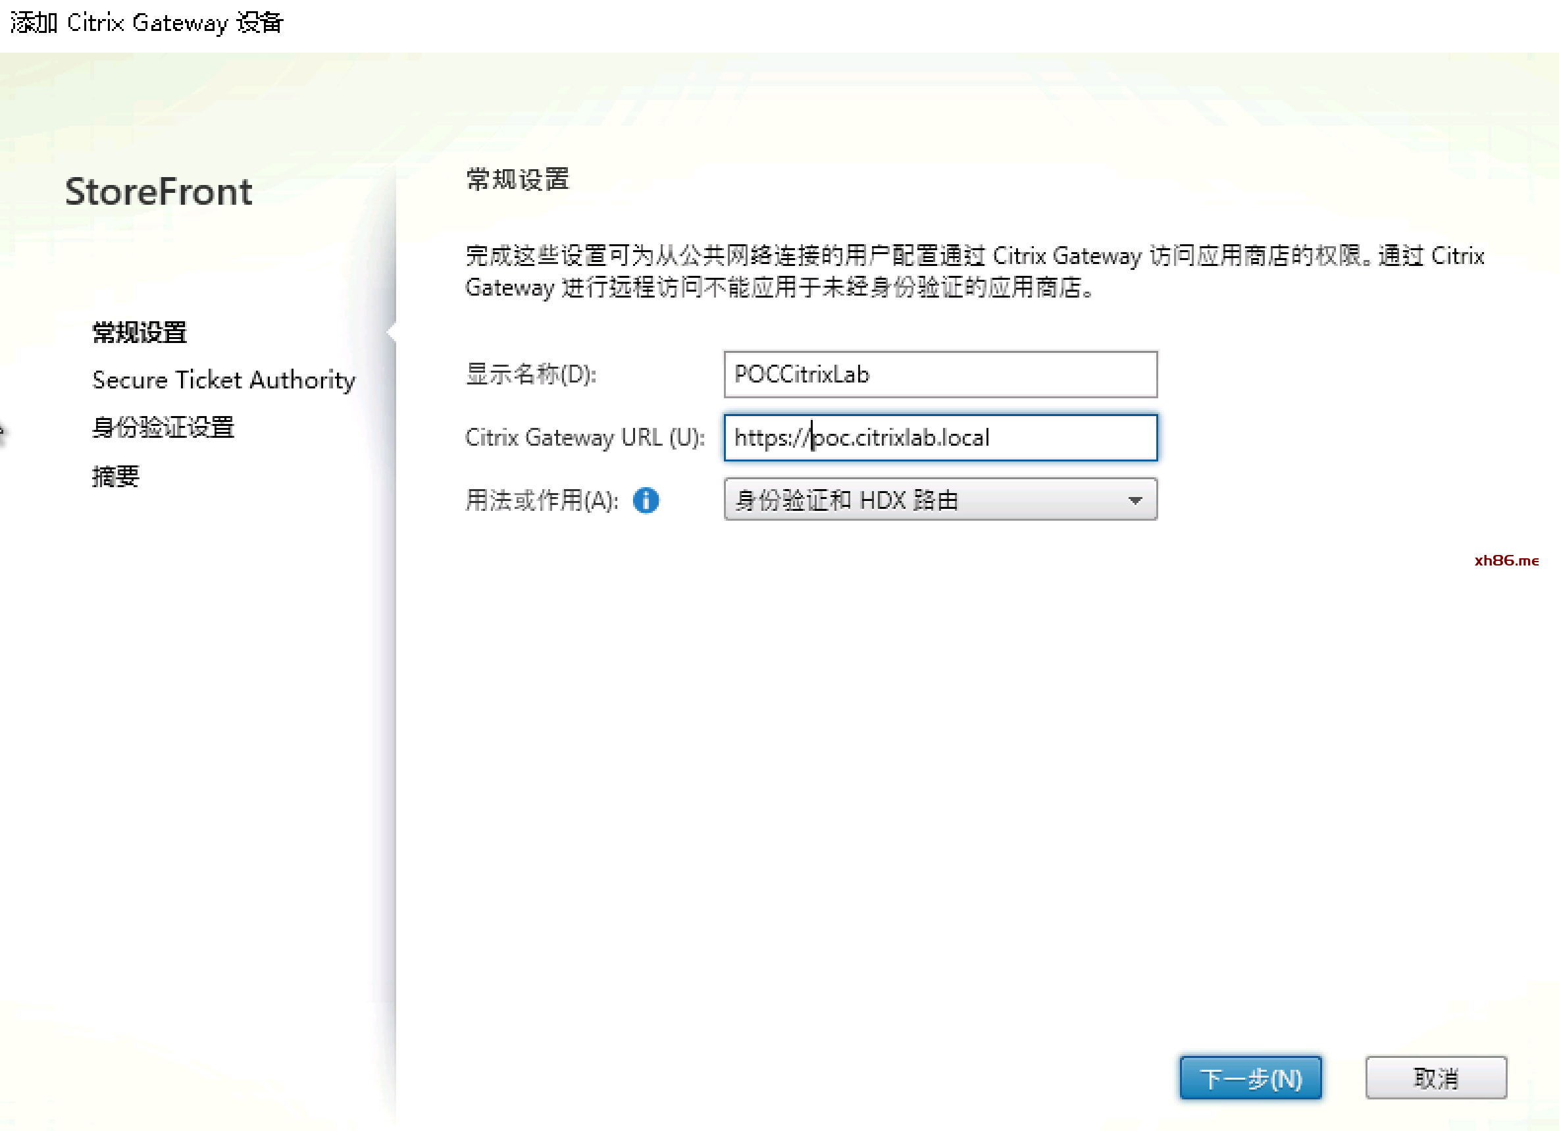Switch to 身份验证设置 step
Screen dimensions: 1559x1131
(163, 427)
